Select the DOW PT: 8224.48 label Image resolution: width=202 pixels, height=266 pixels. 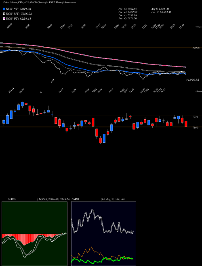pyautogui.click(x=19, y=19)
